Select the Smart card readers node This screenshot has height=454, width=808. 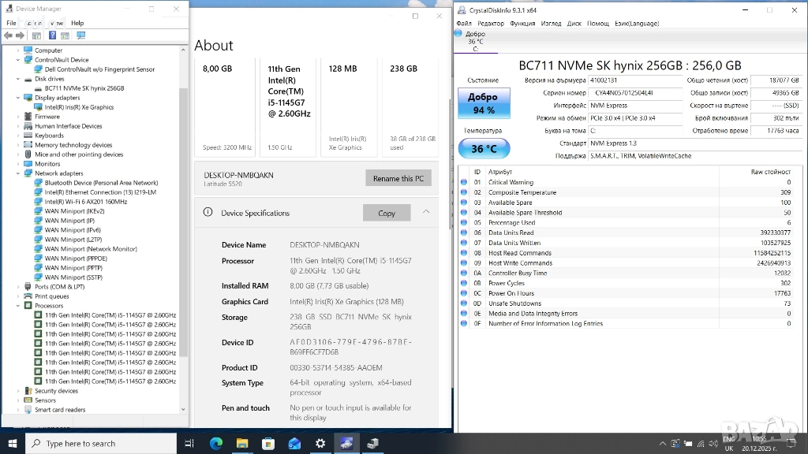pyautogui.click(x=60, y=410)
